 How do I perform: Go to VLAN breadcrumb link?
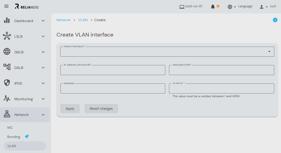tap(83, 20)
